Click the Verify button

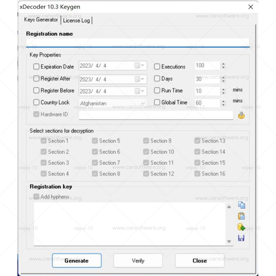138,261
